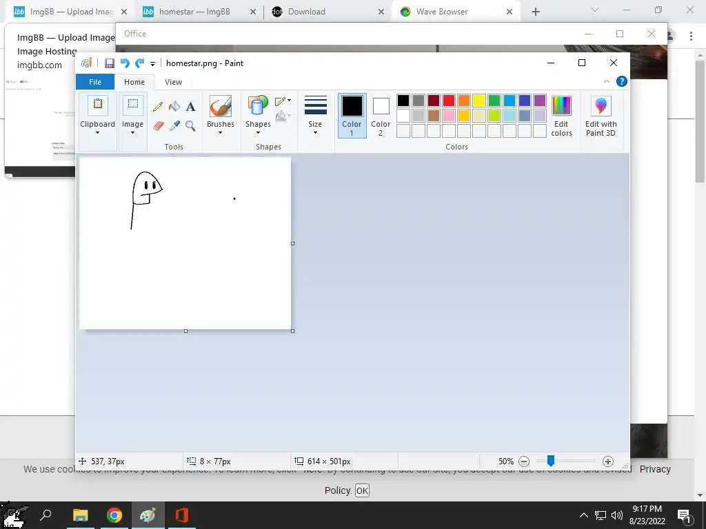Pick the purple color swatch
The width and height of the screenshot is (706, 529).
click(x=539, y=101)
